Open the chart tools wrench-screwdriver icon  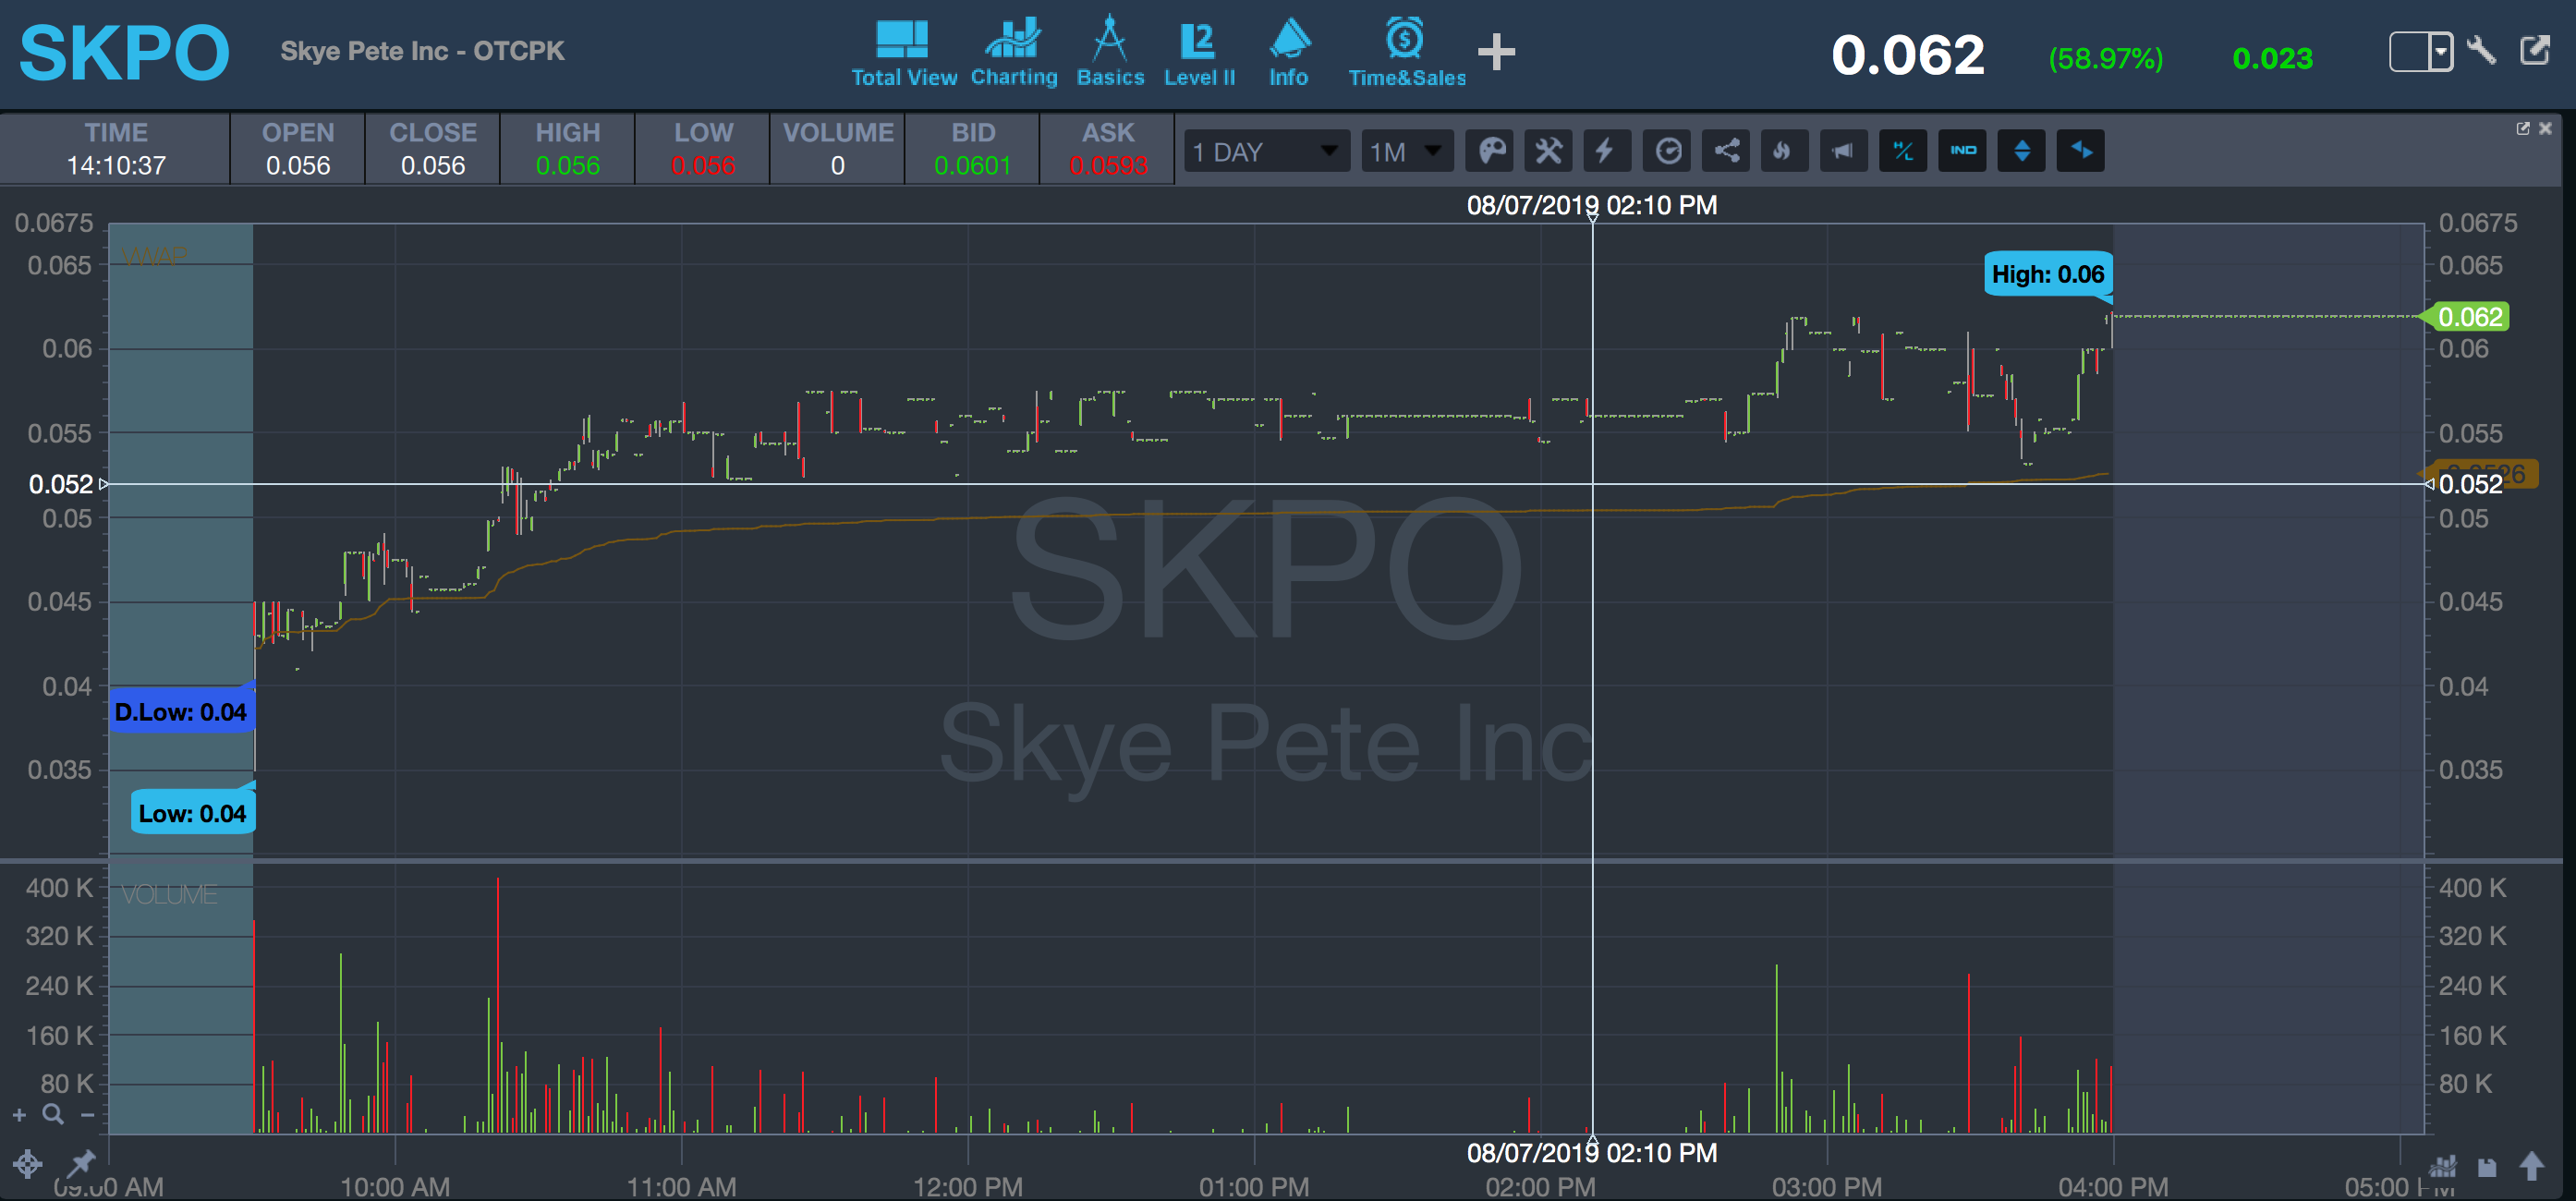(x=1548, y=151)
